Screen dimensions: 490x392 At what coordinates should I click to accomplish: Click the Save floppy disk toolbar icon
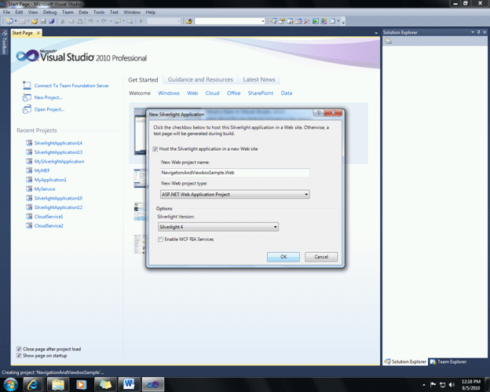point(43,21)
